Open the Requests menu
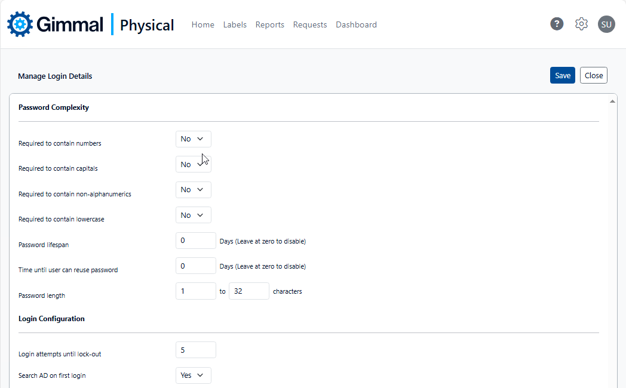The width and height of the screenshot is (626, 388). [x=310, y=24]
